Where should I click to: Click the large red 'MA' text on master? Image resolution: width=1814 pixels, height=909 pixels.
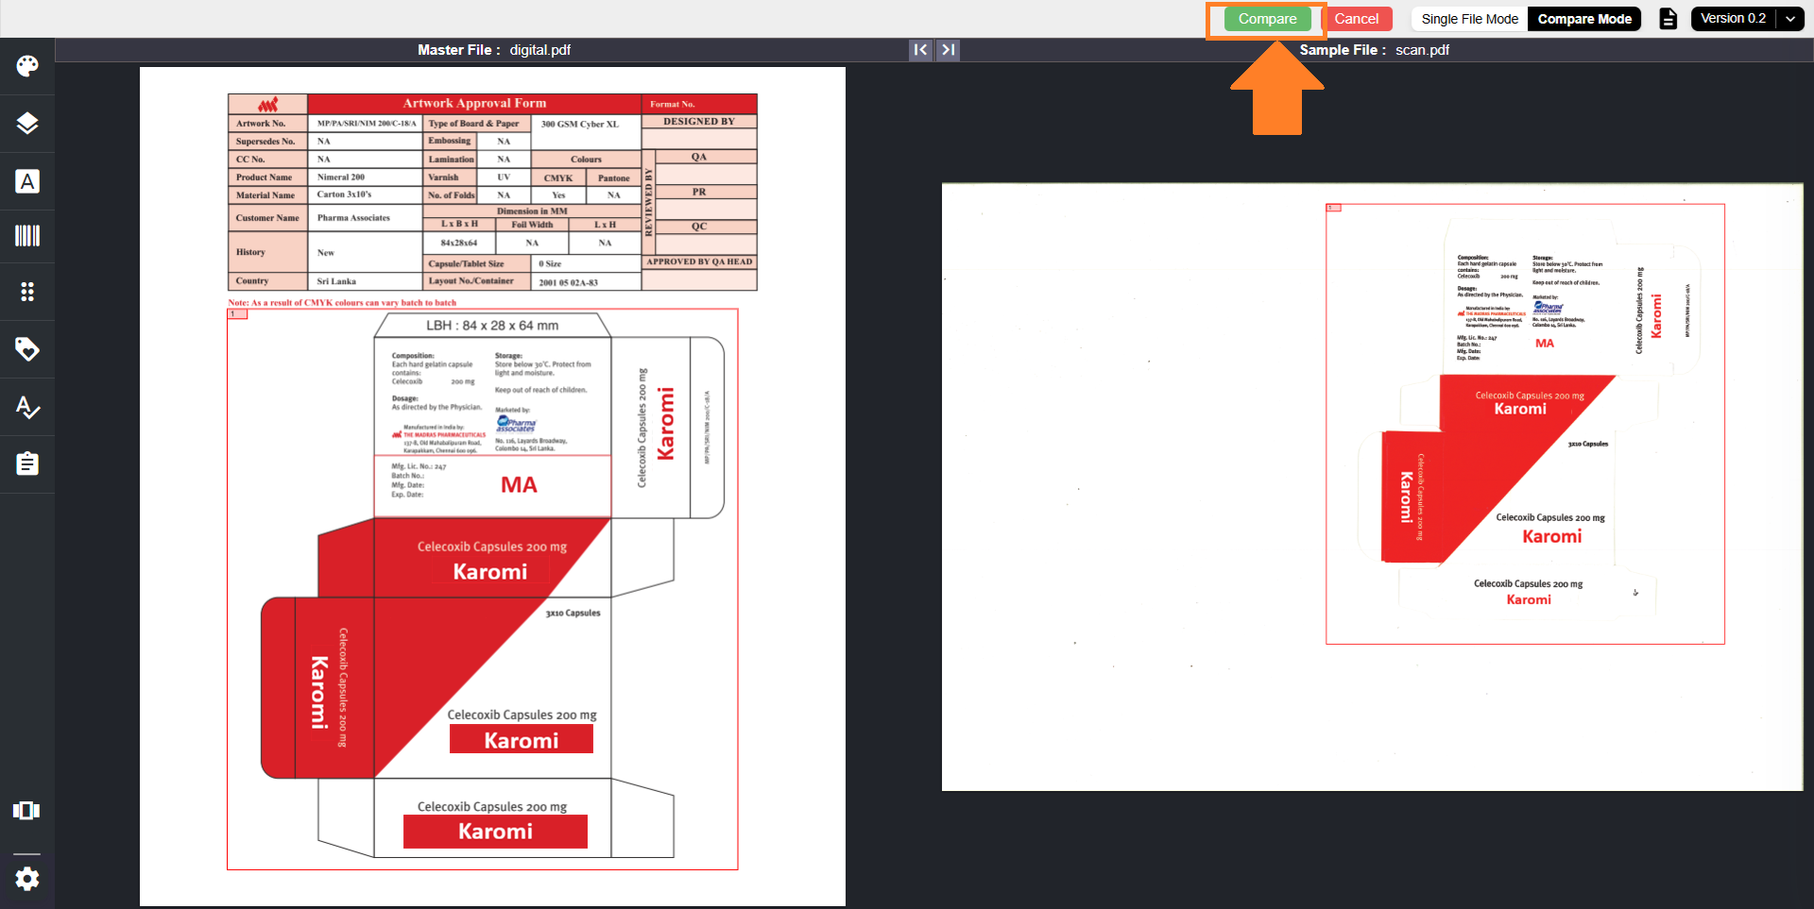(x=519, y=485)
